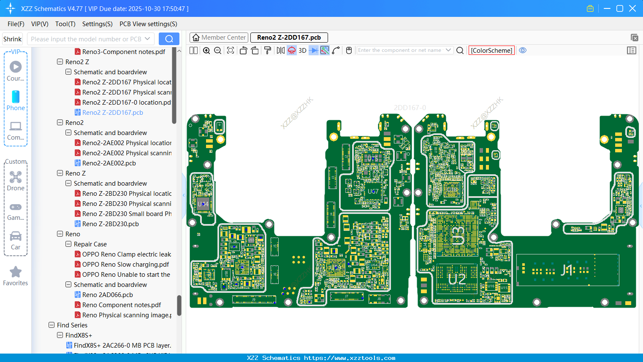Open the Car category
The image size is (643, 362).
click(16, 240)
